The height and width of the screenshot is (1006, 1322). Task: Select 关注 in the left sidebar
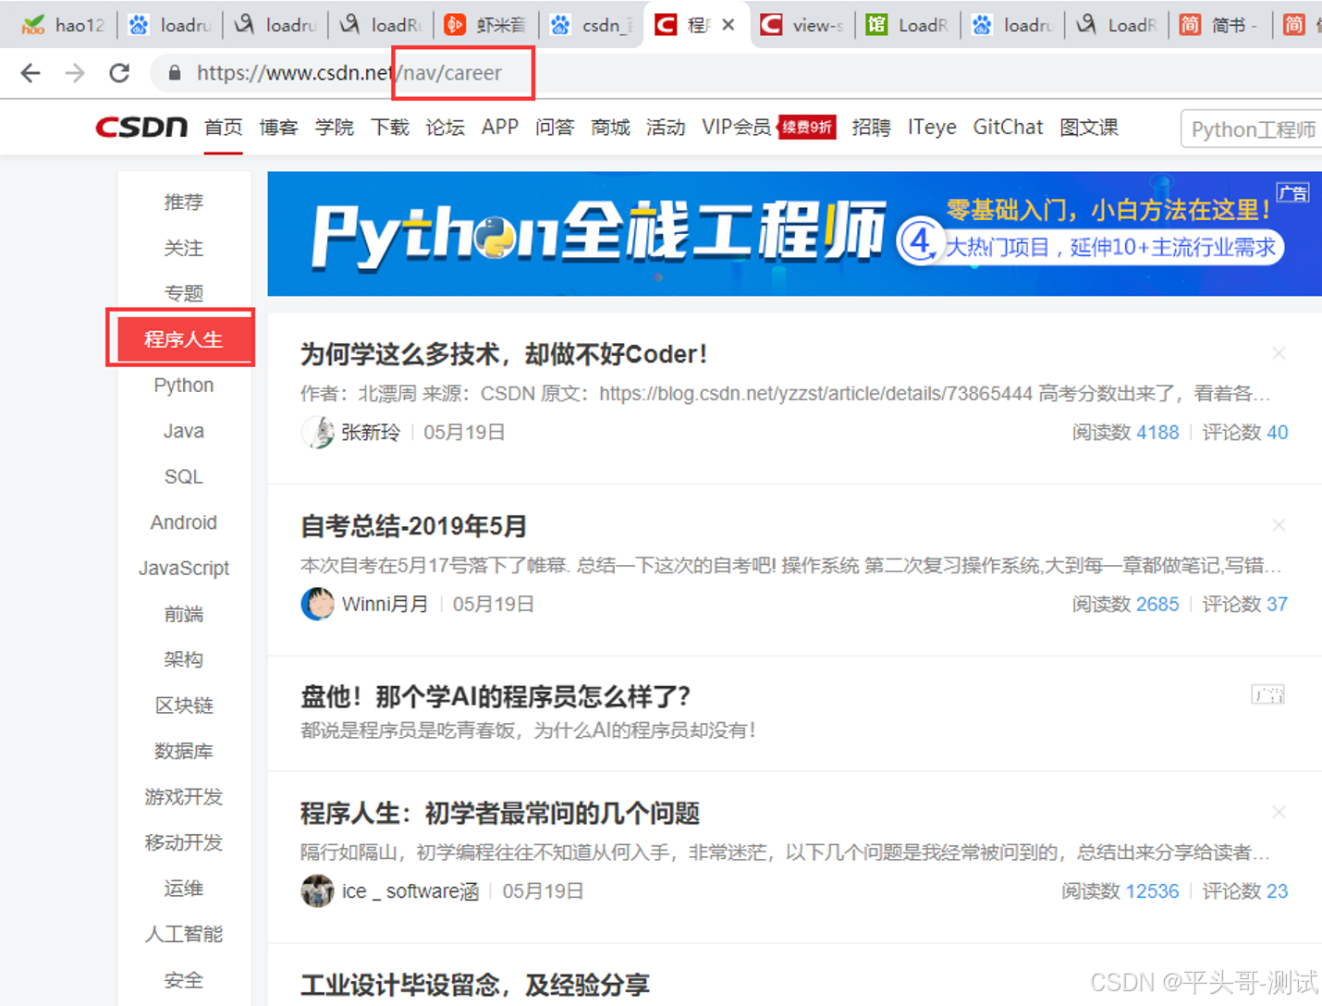pos(184,248)
